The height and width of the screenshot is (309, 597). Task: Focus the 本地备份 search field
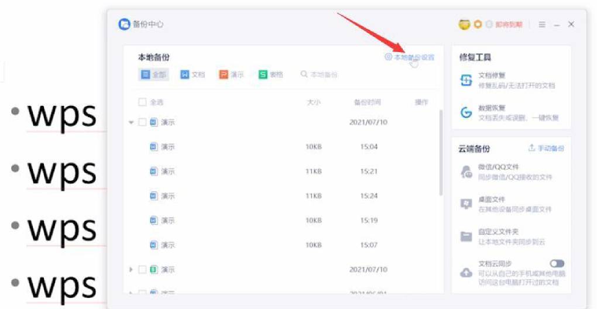(319, 74)
